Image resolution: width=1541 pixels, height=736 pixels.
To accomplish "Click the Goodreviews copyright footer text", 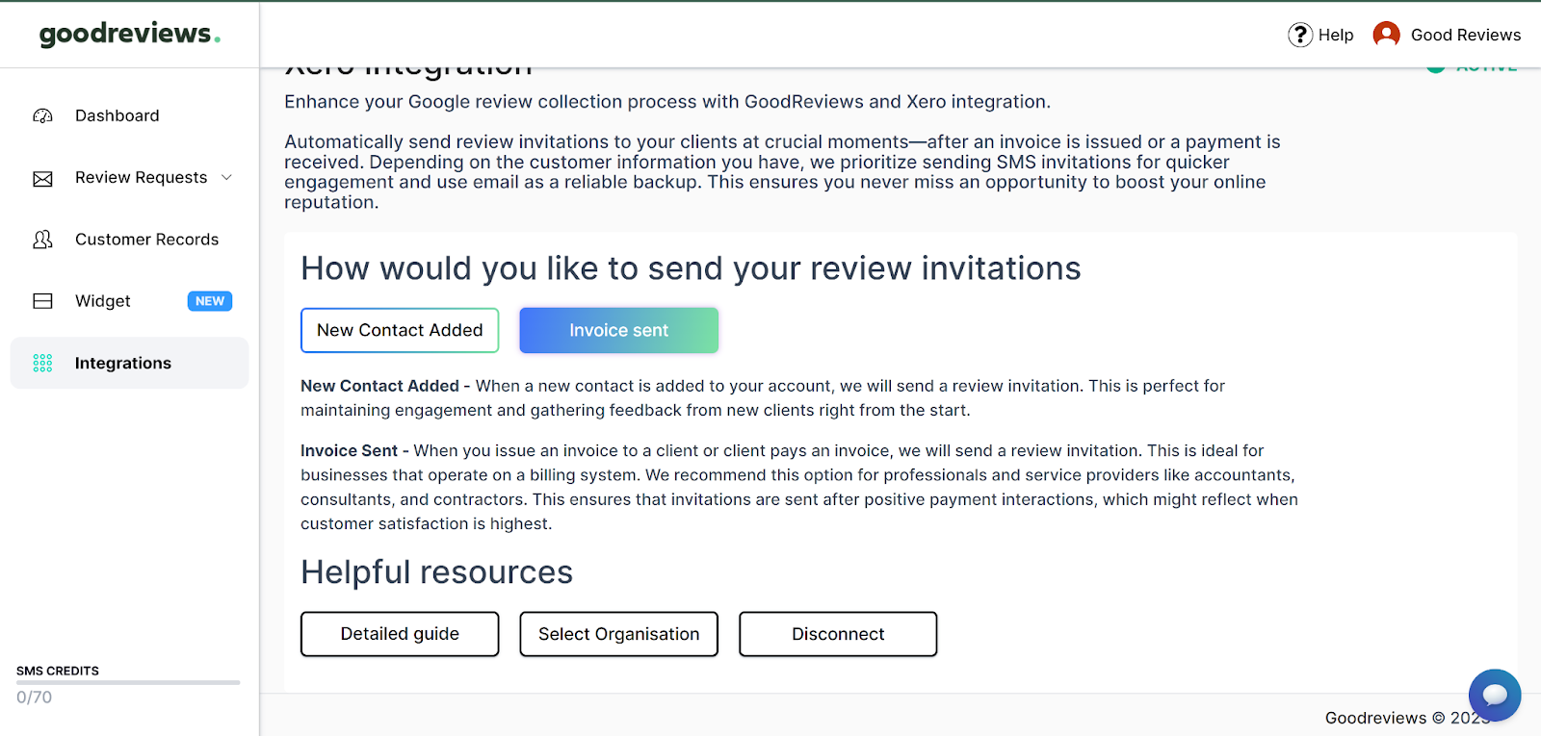I will [x=1408, y=718].
